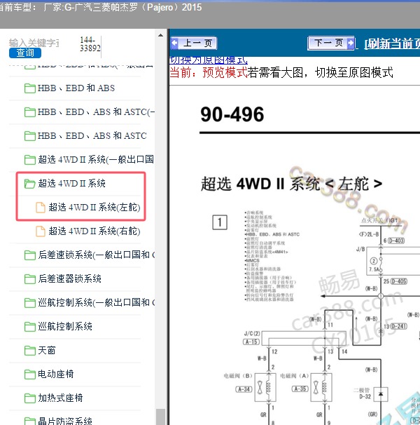
Task: Click the right arrow icon on 下一页
Action: click(351, 43)
